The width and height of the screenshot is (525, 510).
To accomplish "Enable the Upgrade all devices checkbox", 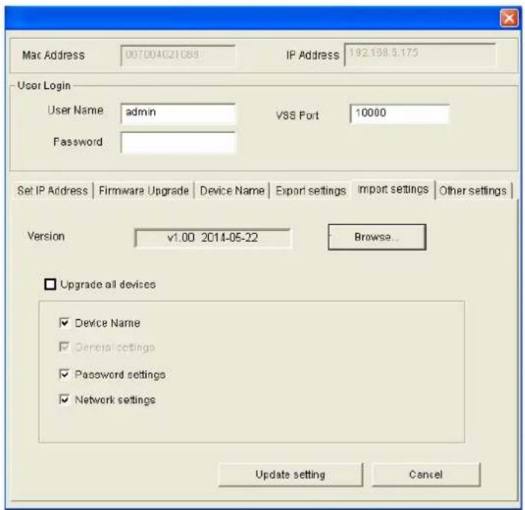I will tap(50, 284).
